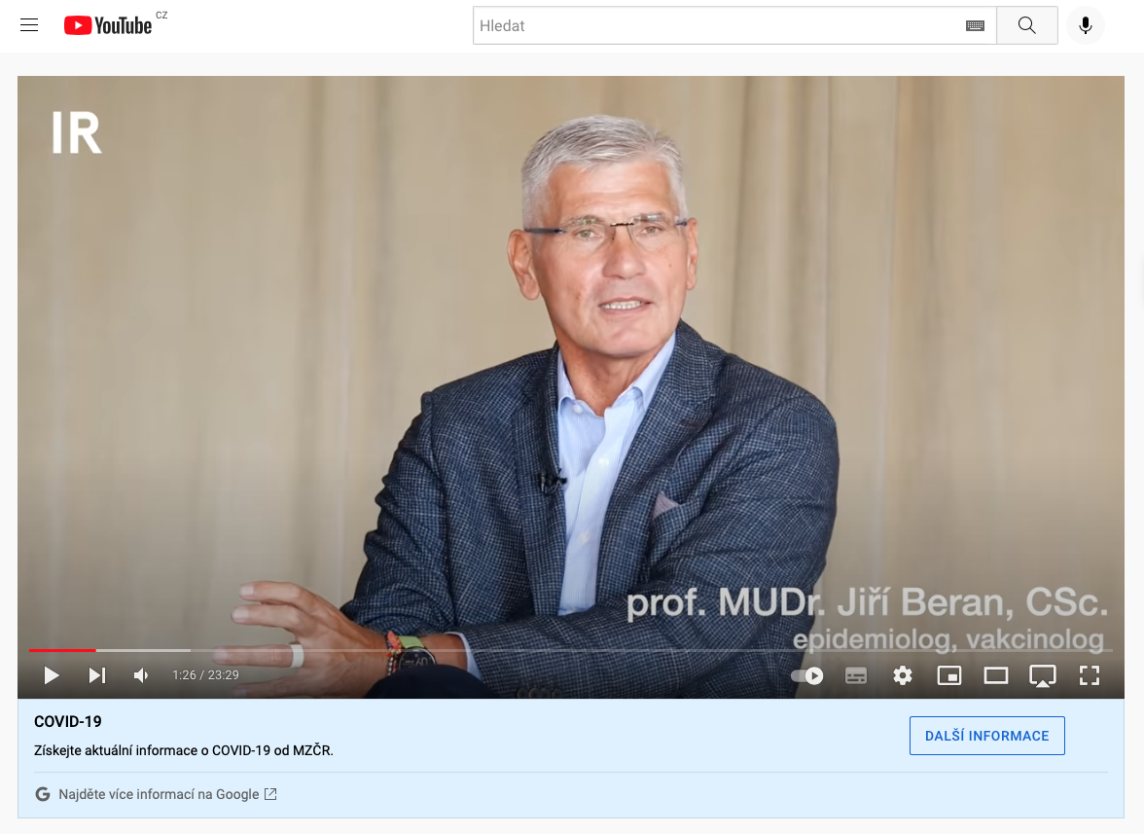Image resolution: width=1144 pixels, height=834 pixels.
Task: Cast the video to a TV
Action: (x=1043, y=674)
